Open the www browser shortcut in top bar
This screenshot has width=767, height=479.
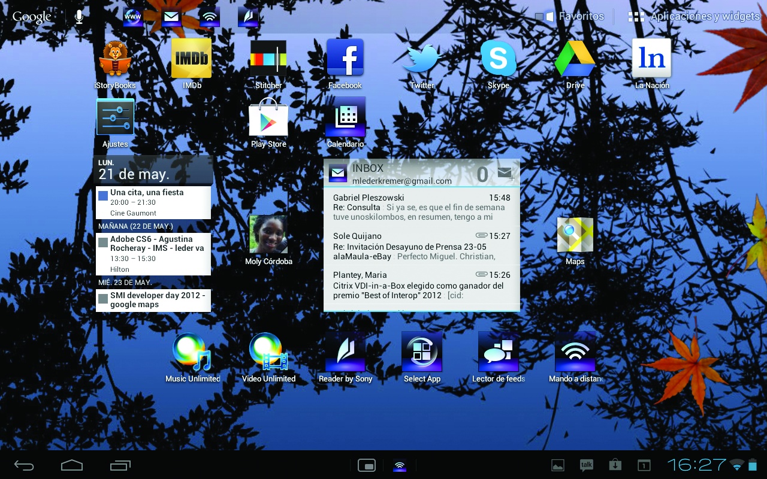[133, 17]
